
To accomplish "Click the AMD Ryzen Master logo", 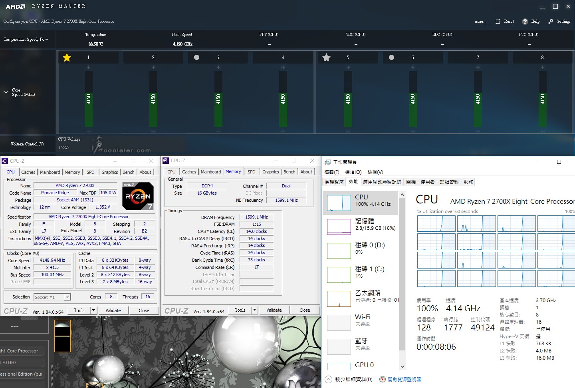I will click(16, 6).
